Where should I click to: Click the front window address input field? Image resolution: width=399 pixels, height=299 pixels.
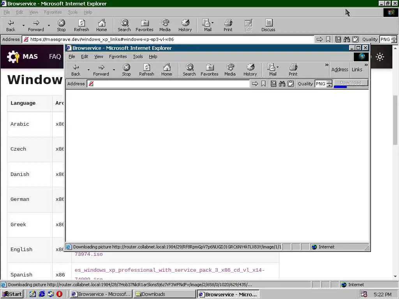pyautogui.click(x=168, y=84)
